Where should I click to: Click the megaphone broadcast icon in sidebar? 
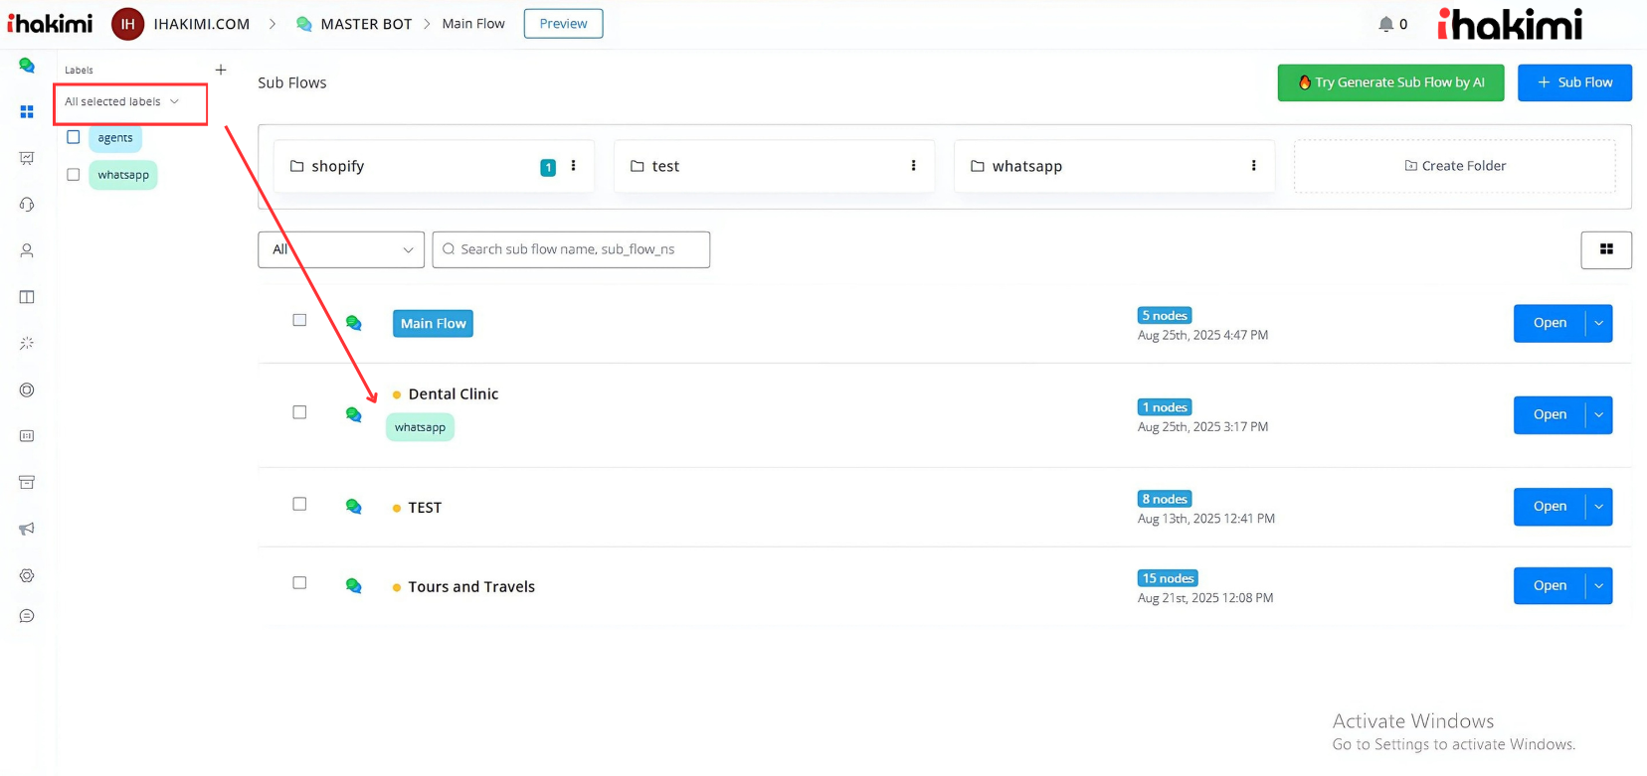click(27, 529)
